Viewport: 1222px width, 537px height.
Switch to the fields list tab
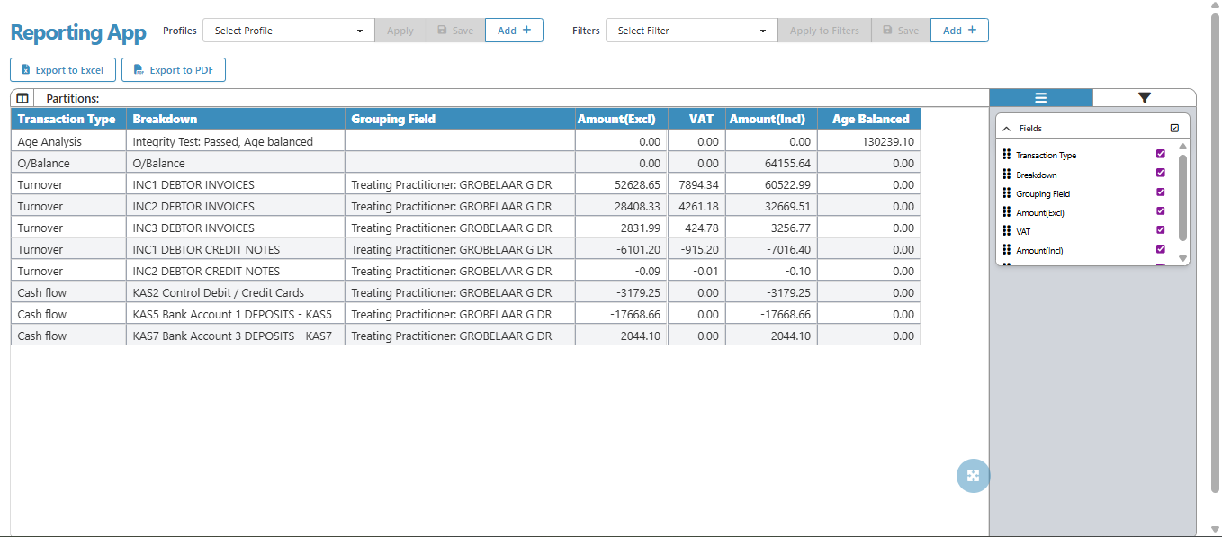1040,98
